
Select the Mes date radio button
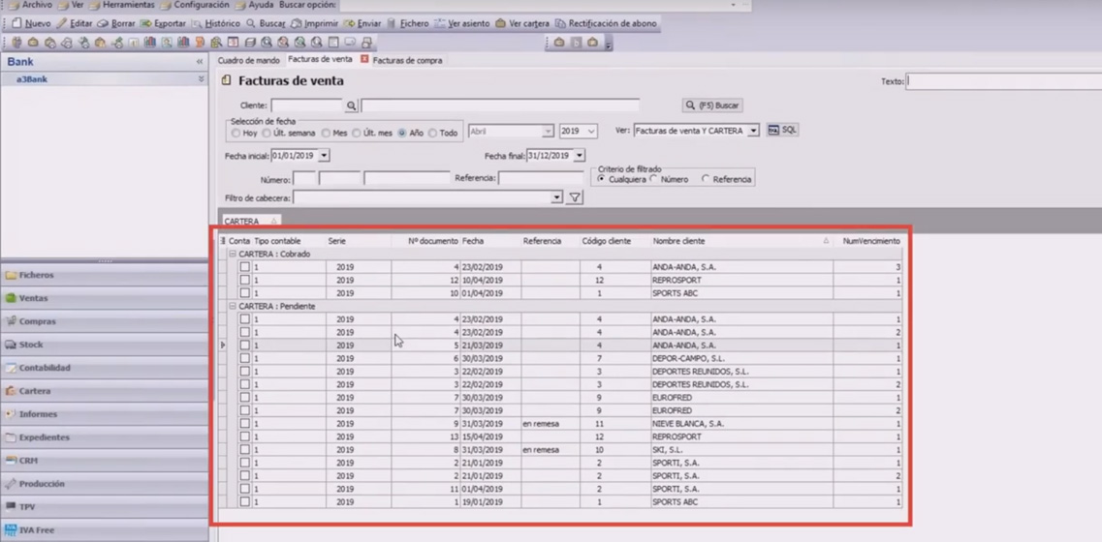[327, 133]
